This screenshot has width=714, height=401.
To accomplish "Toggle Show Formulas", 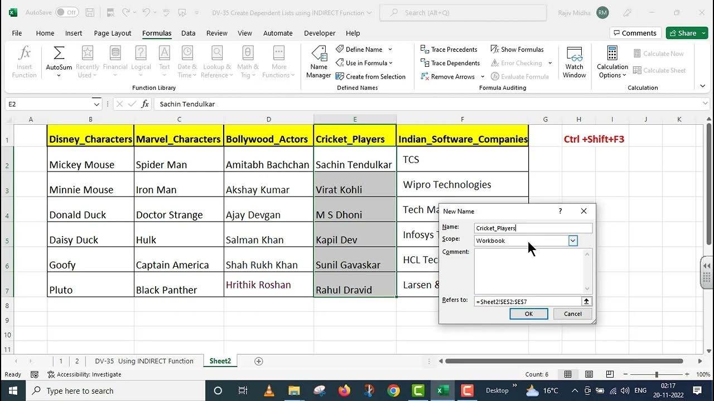I will 517,50.
